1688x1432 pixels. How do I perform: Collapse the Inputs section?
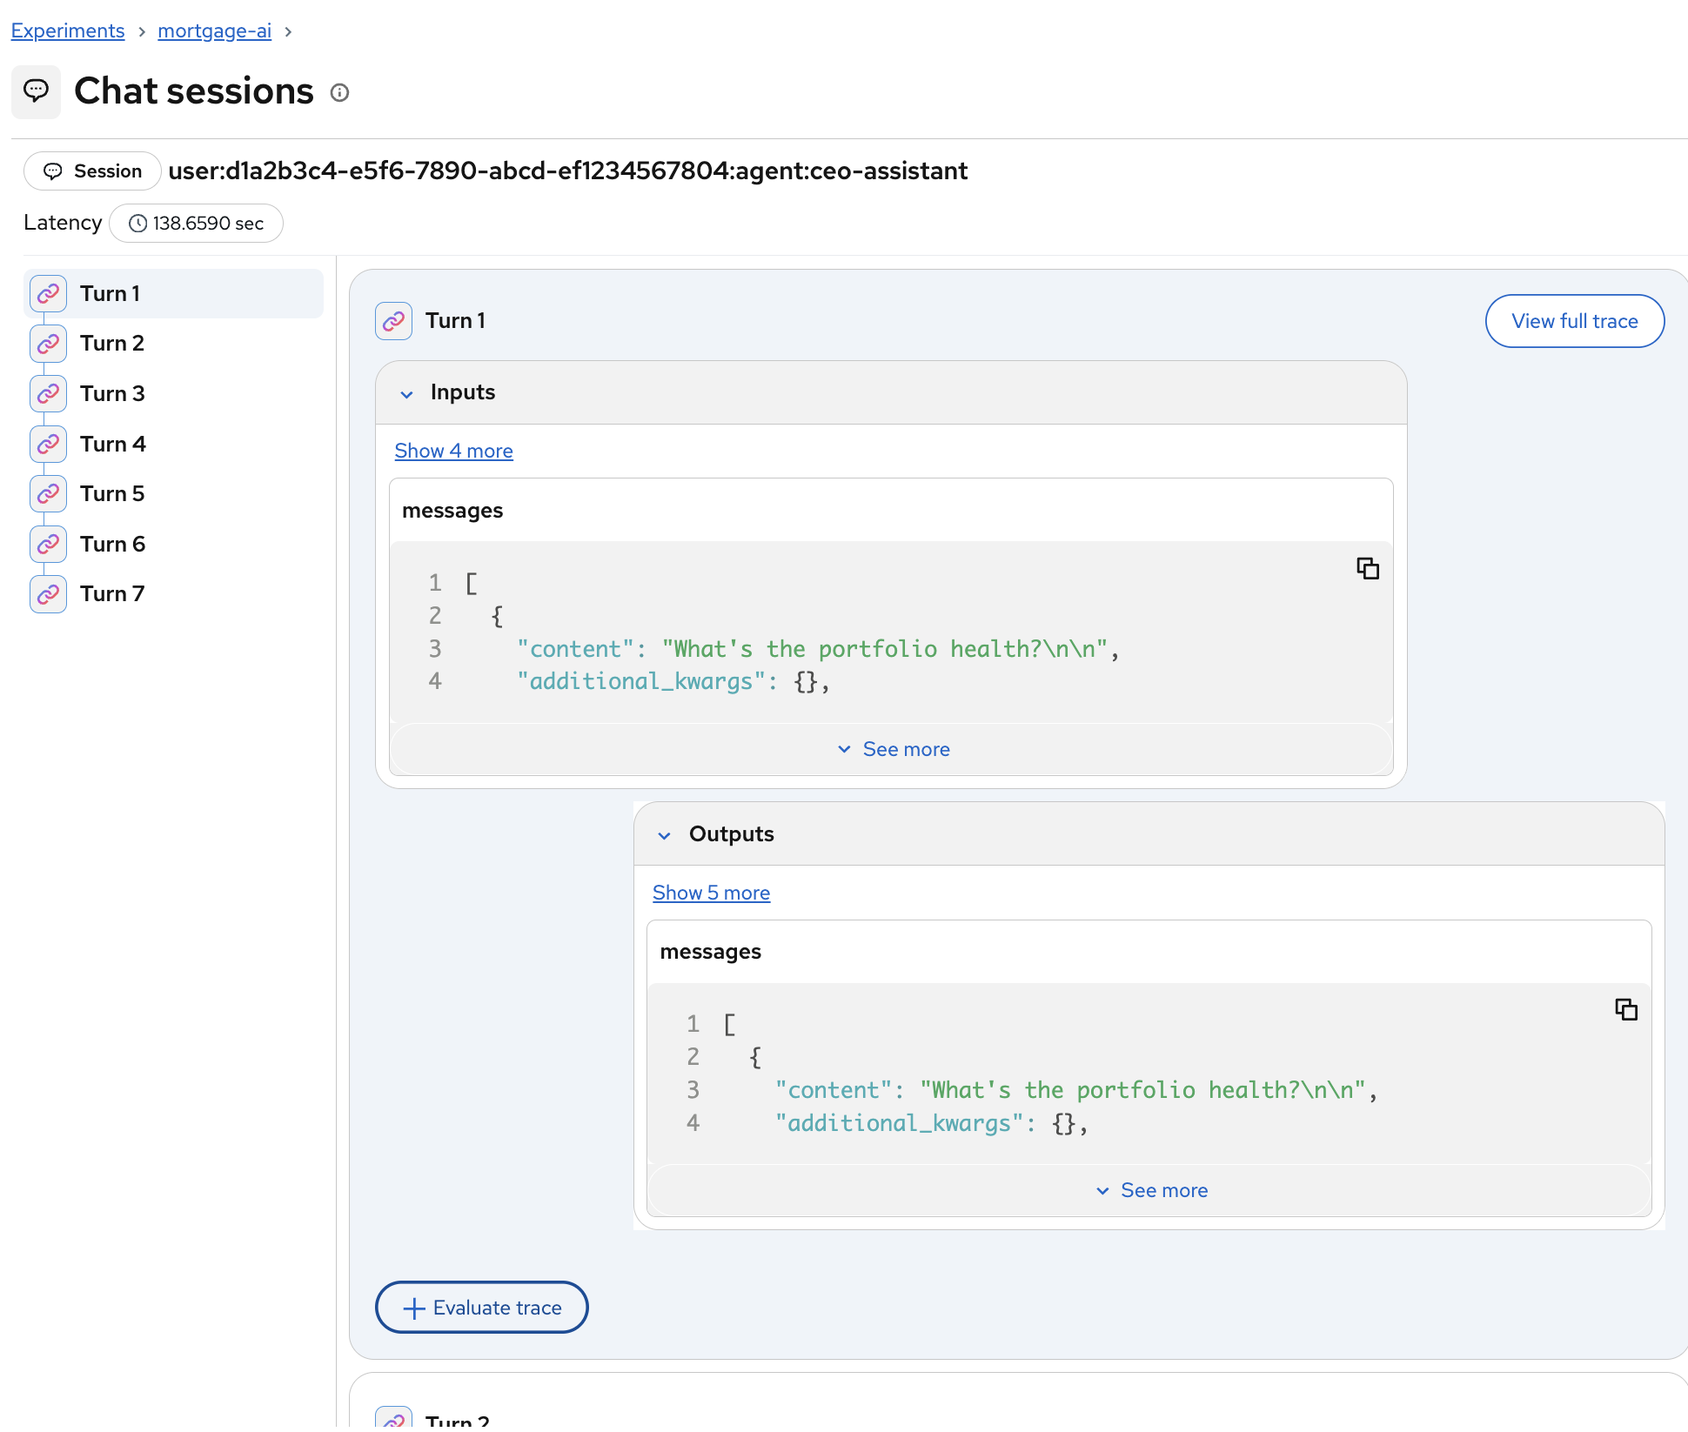point(406,393)
